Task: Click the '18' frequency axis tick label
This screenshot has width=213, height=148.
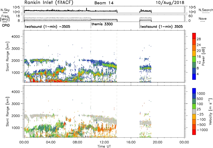Action: click(18, 16)
